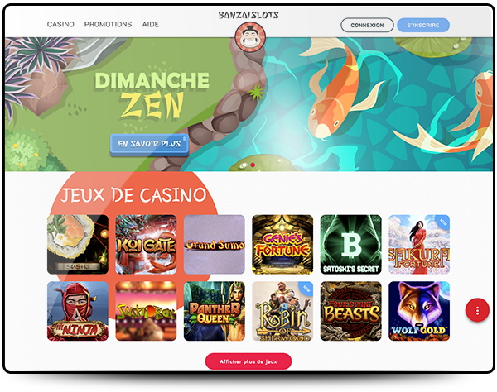Click the EN SAVOIR PLUS banner button
Viewport: 497px width, 392px height.
[149, 144]
